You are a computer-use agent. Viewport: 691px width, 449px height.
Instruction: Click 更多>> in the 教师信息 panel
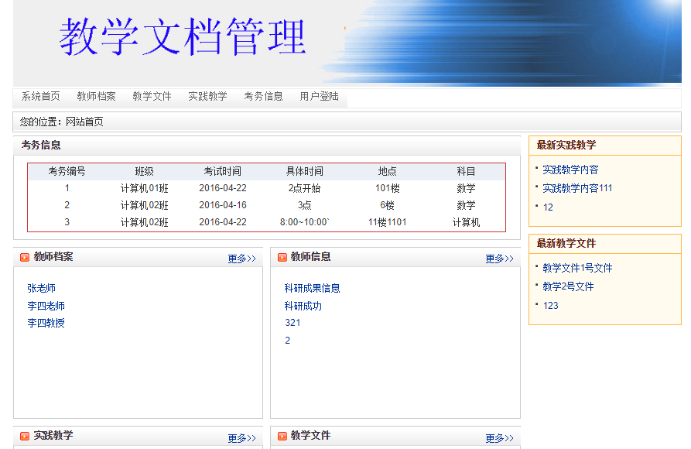(x=499, y=259)
